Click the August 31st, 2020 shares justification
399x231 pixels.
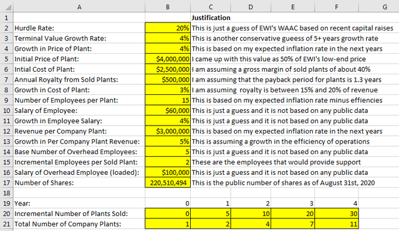tap(283, 182)
